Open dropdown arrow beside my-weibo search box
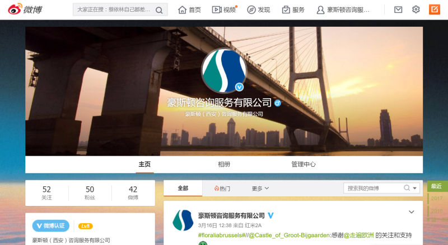Image resolution: width=448 pixels, height=245 pixels. pos(416,188)
